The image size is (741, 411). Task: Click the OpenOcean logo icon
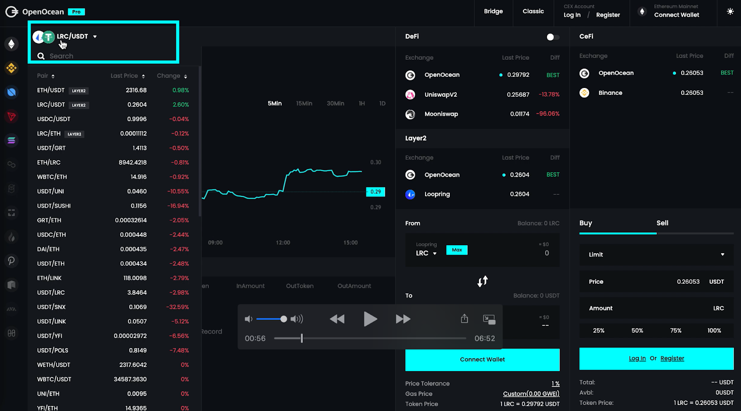pyautogui.click(x=12, y=12)
